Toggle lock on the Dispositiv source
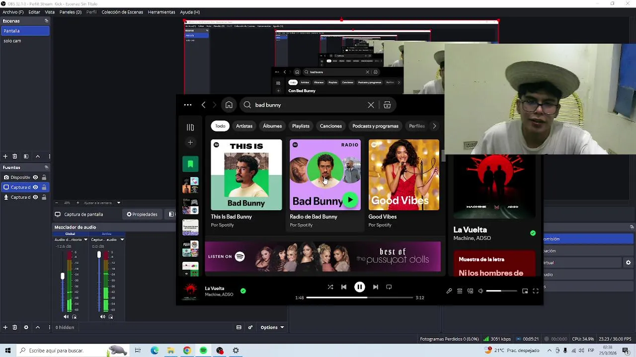This screenshot has width=636, height=357. click(x=44, y=178)
